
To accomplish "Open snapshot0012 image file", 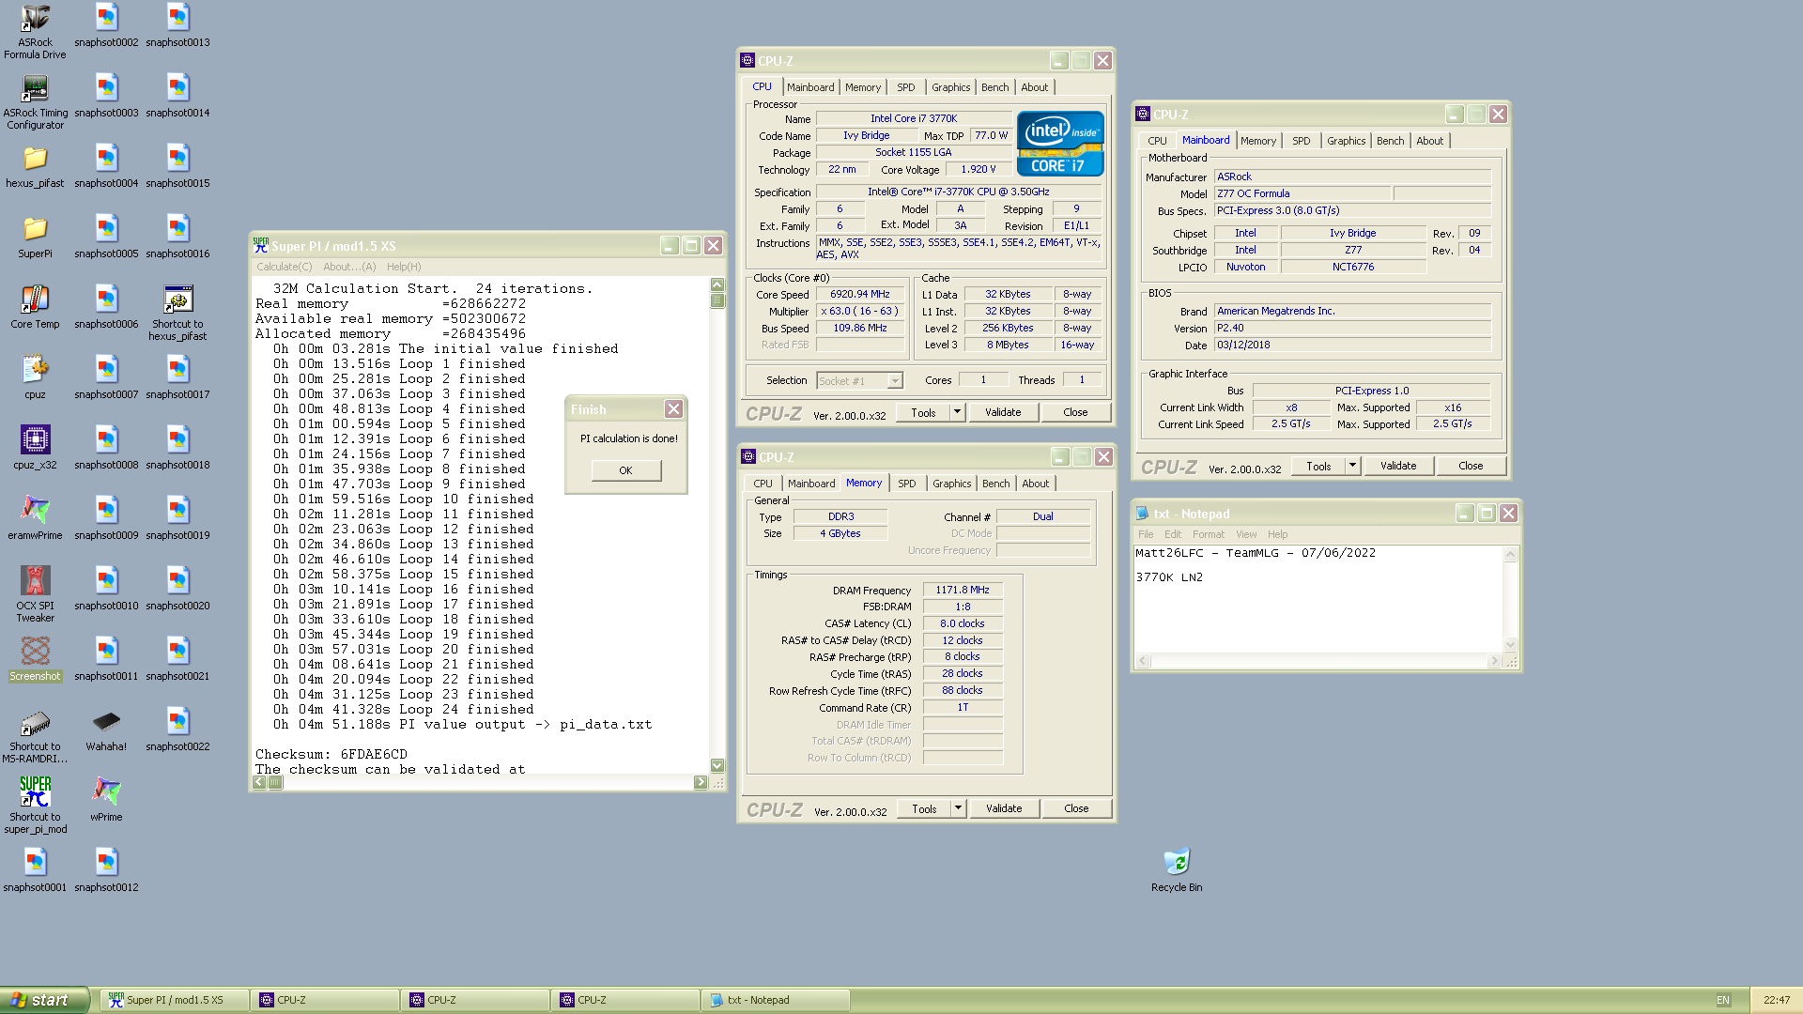I will [106, 870].
